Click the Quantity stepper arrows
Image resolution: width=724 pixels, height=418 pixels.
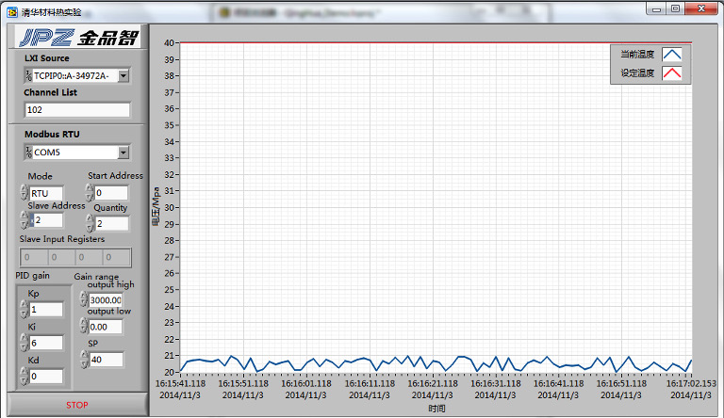pos(89,224)
